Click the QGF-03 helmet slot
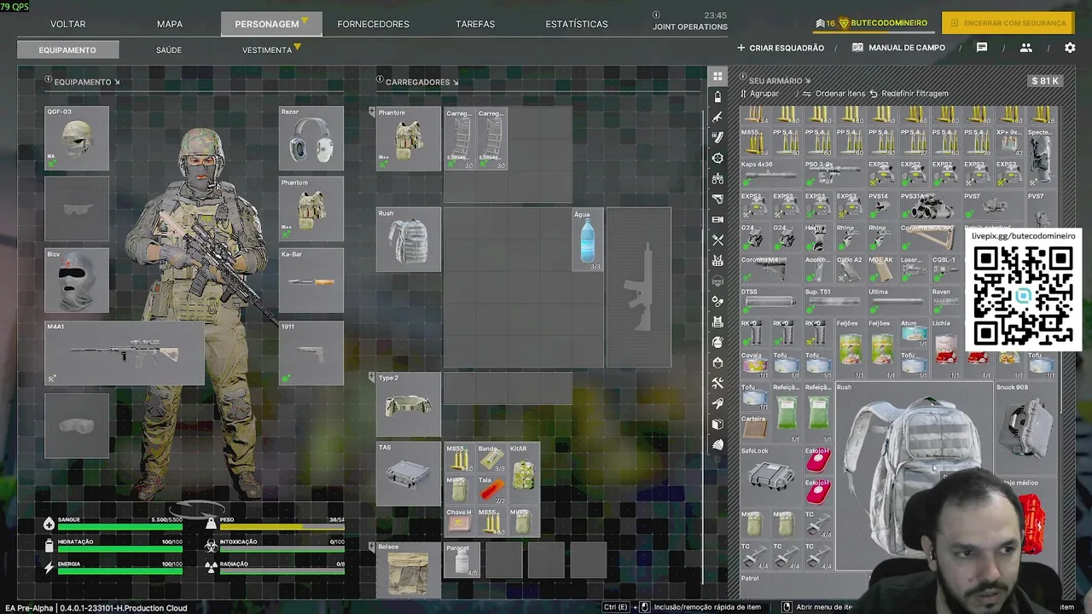The height and width of the screenshot is (614, 1092). click(x=77, y=138)
